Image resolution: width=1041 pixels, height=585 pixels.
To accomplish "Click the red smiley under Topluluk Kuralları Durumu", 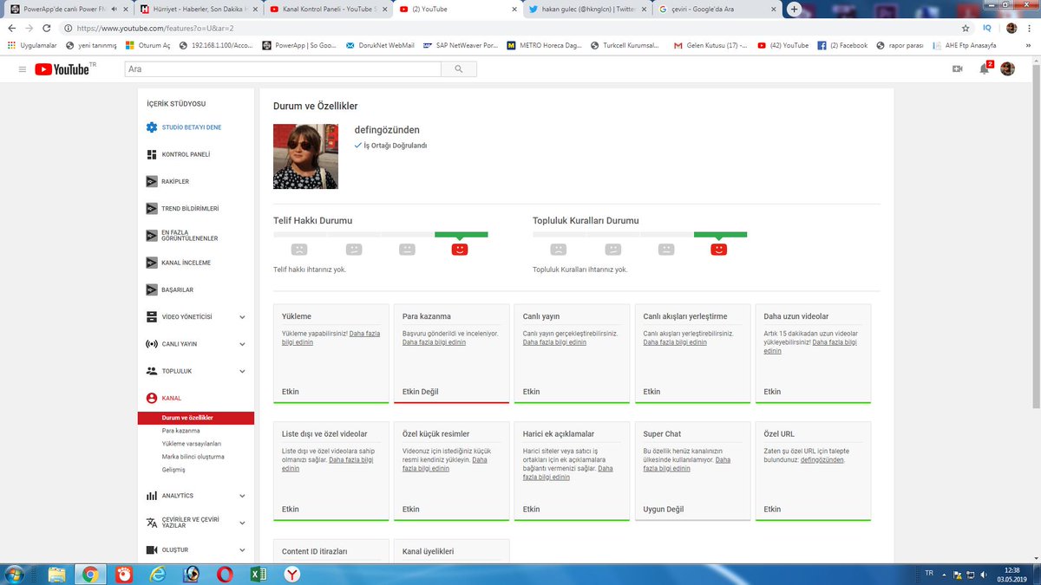I will pos(719,250).
